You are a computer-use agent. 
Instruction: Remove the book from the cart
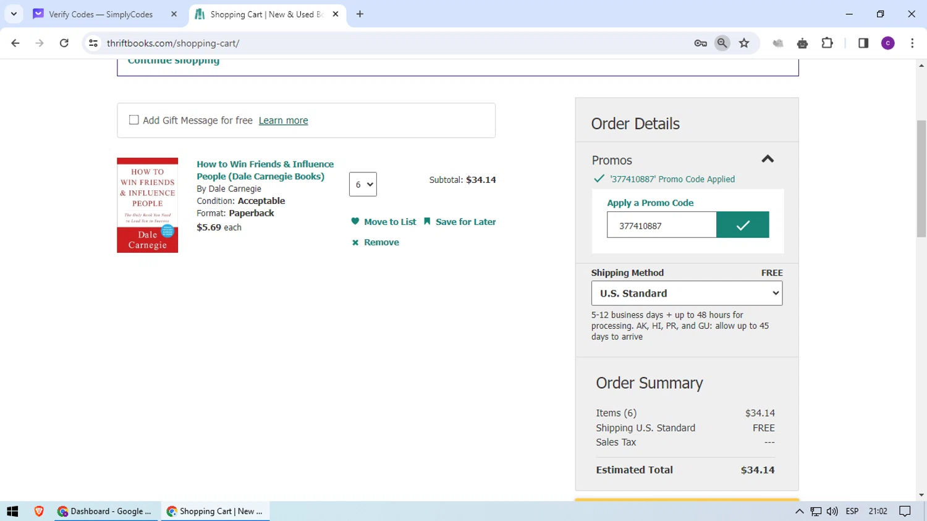[x=375, y=242]
